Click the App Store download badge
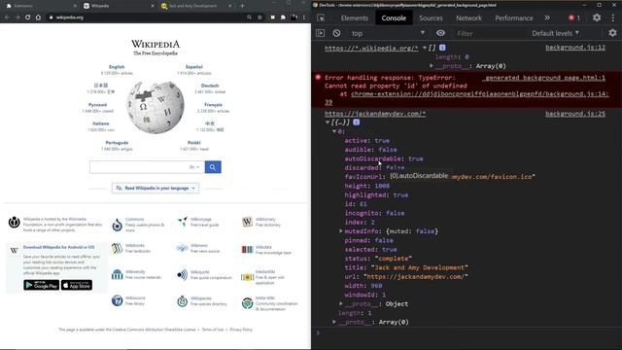622x350 pixels. 77,285
